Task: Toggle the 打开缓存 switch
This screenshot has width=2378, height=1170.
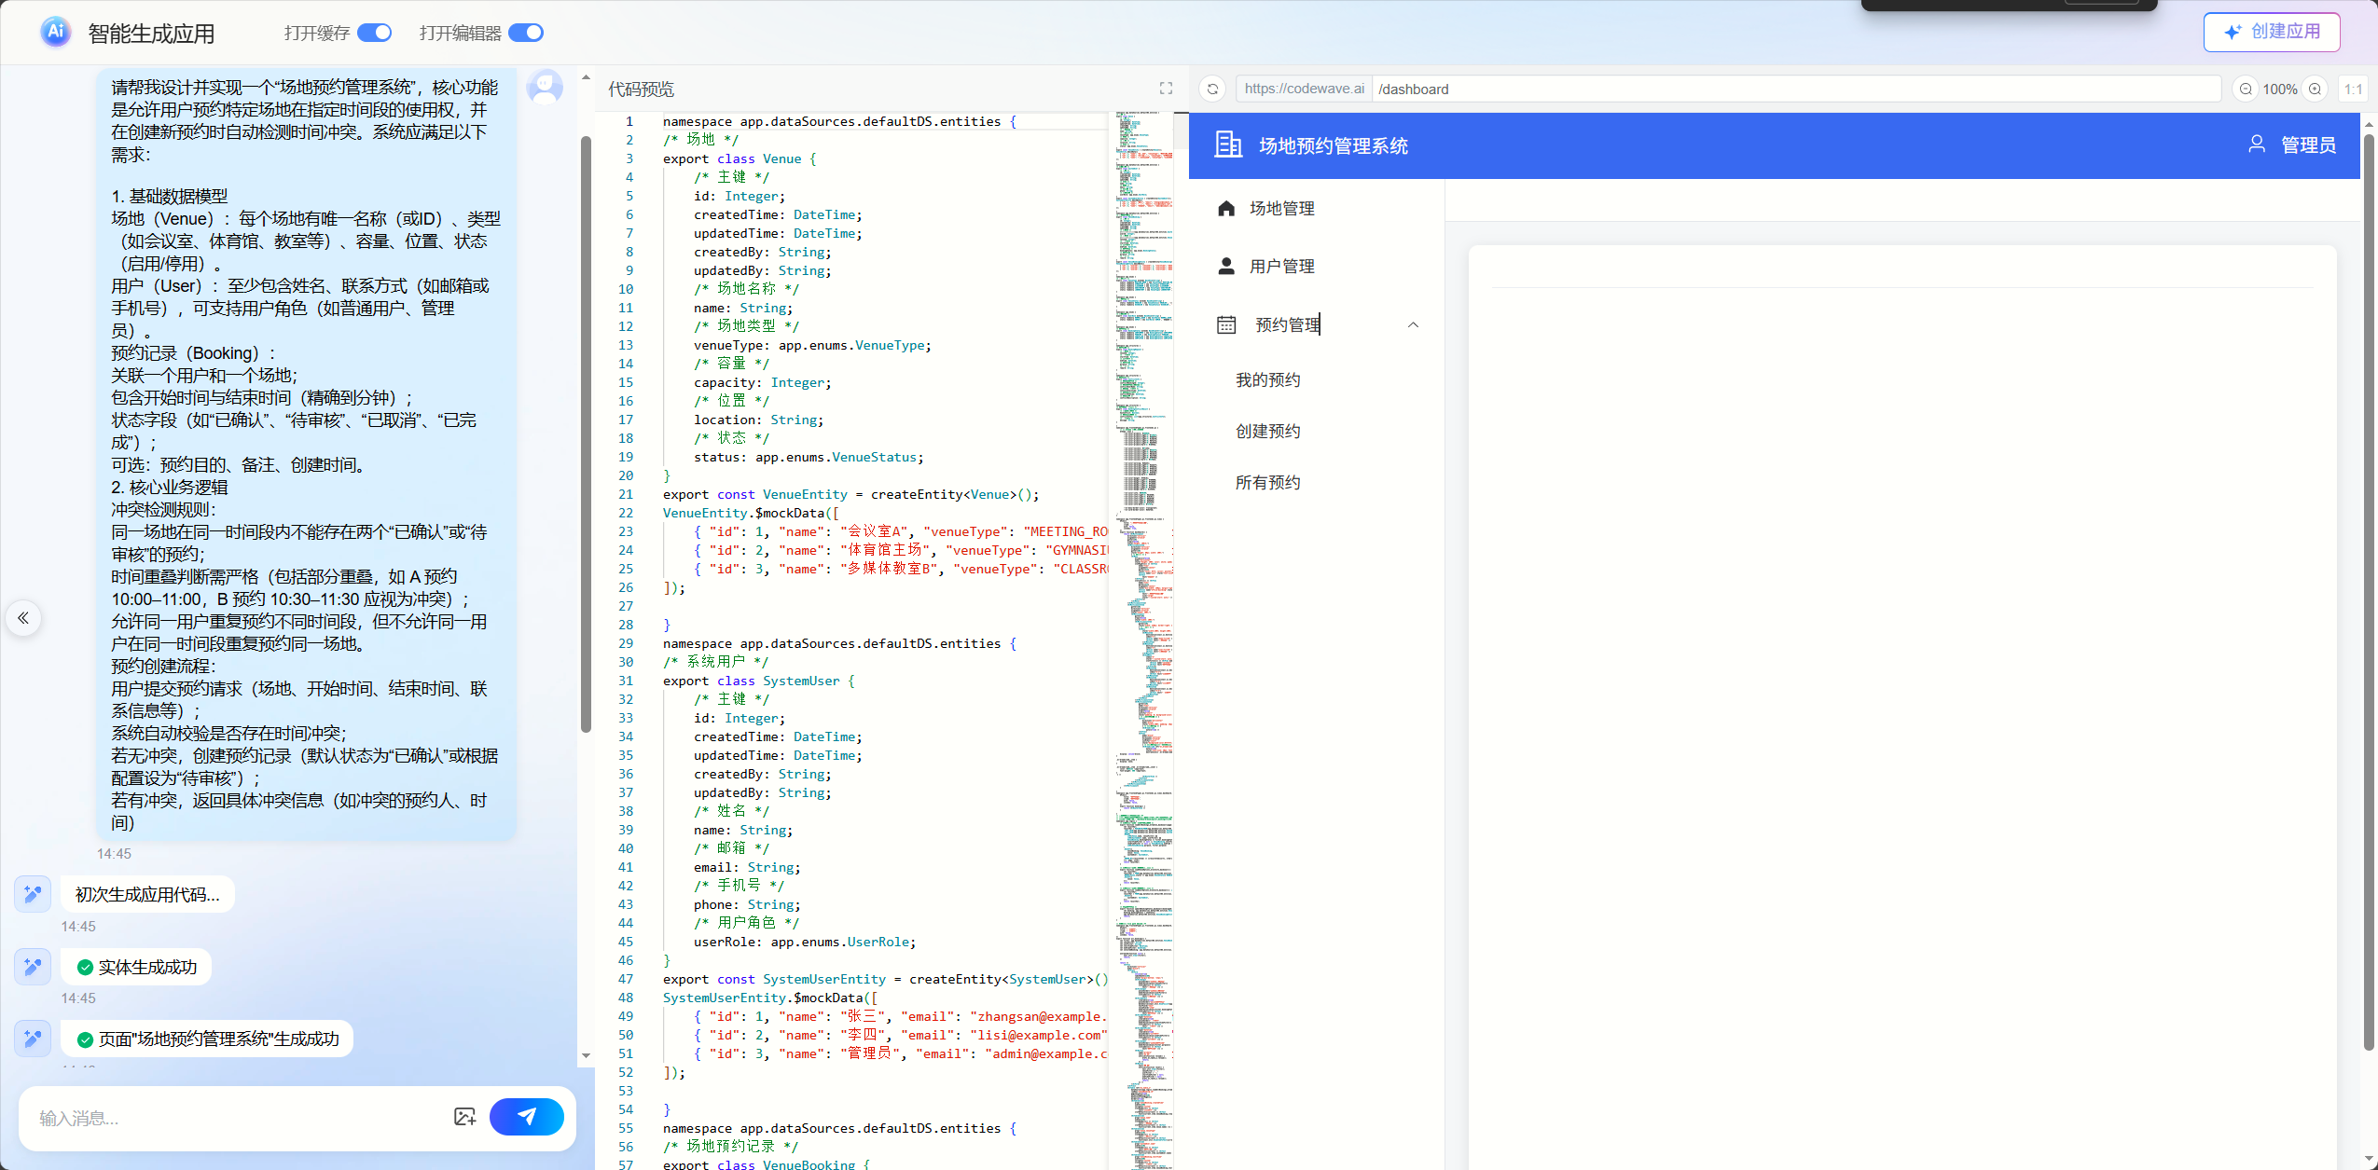Action: pos(375,33)
